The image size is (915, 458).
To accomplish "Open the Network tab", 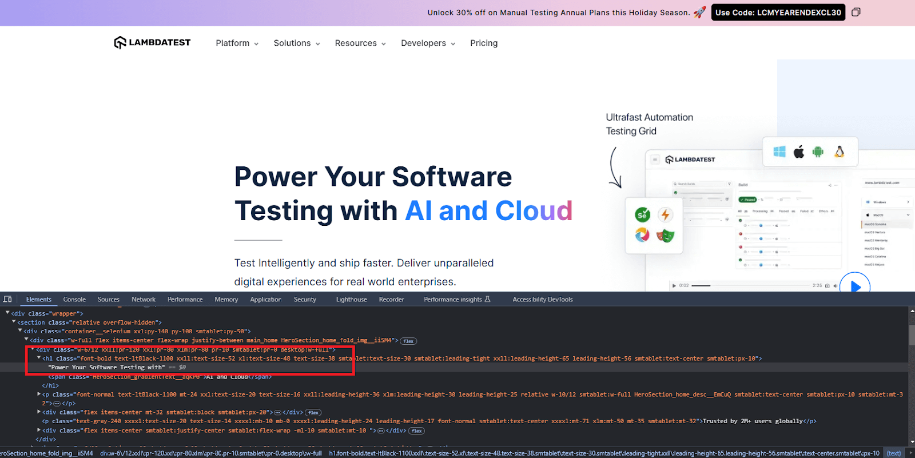I will [x=144, y=299].
